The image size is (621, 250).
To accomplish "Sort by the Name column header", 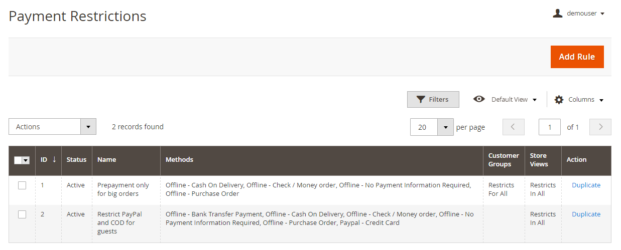I will point(106,159).
